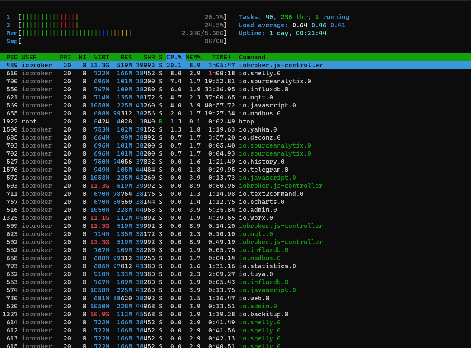Select the io.text2command.0 process row

[x=235, y=194]
